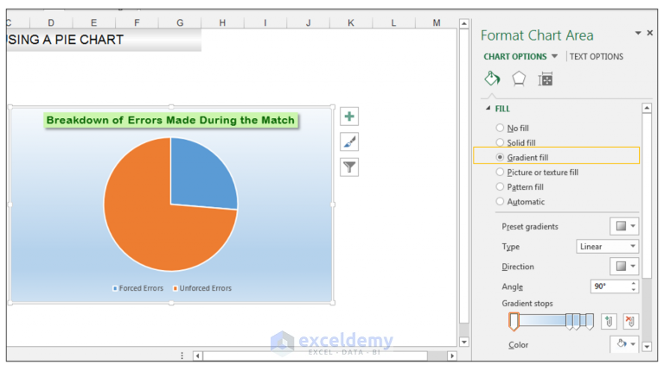Screen dimensions: 664x371
Task: Select the Solid fill radio button
Action: (500, 142)
